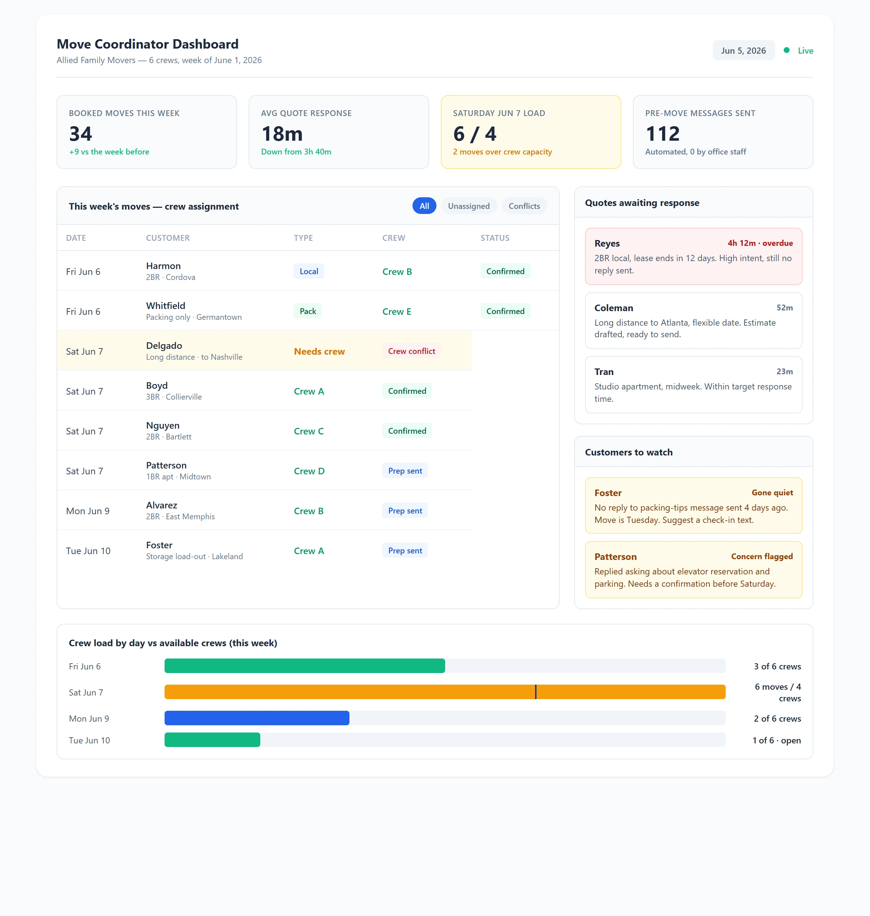Click the Confirmed badge for Harmon

[505, 271]
